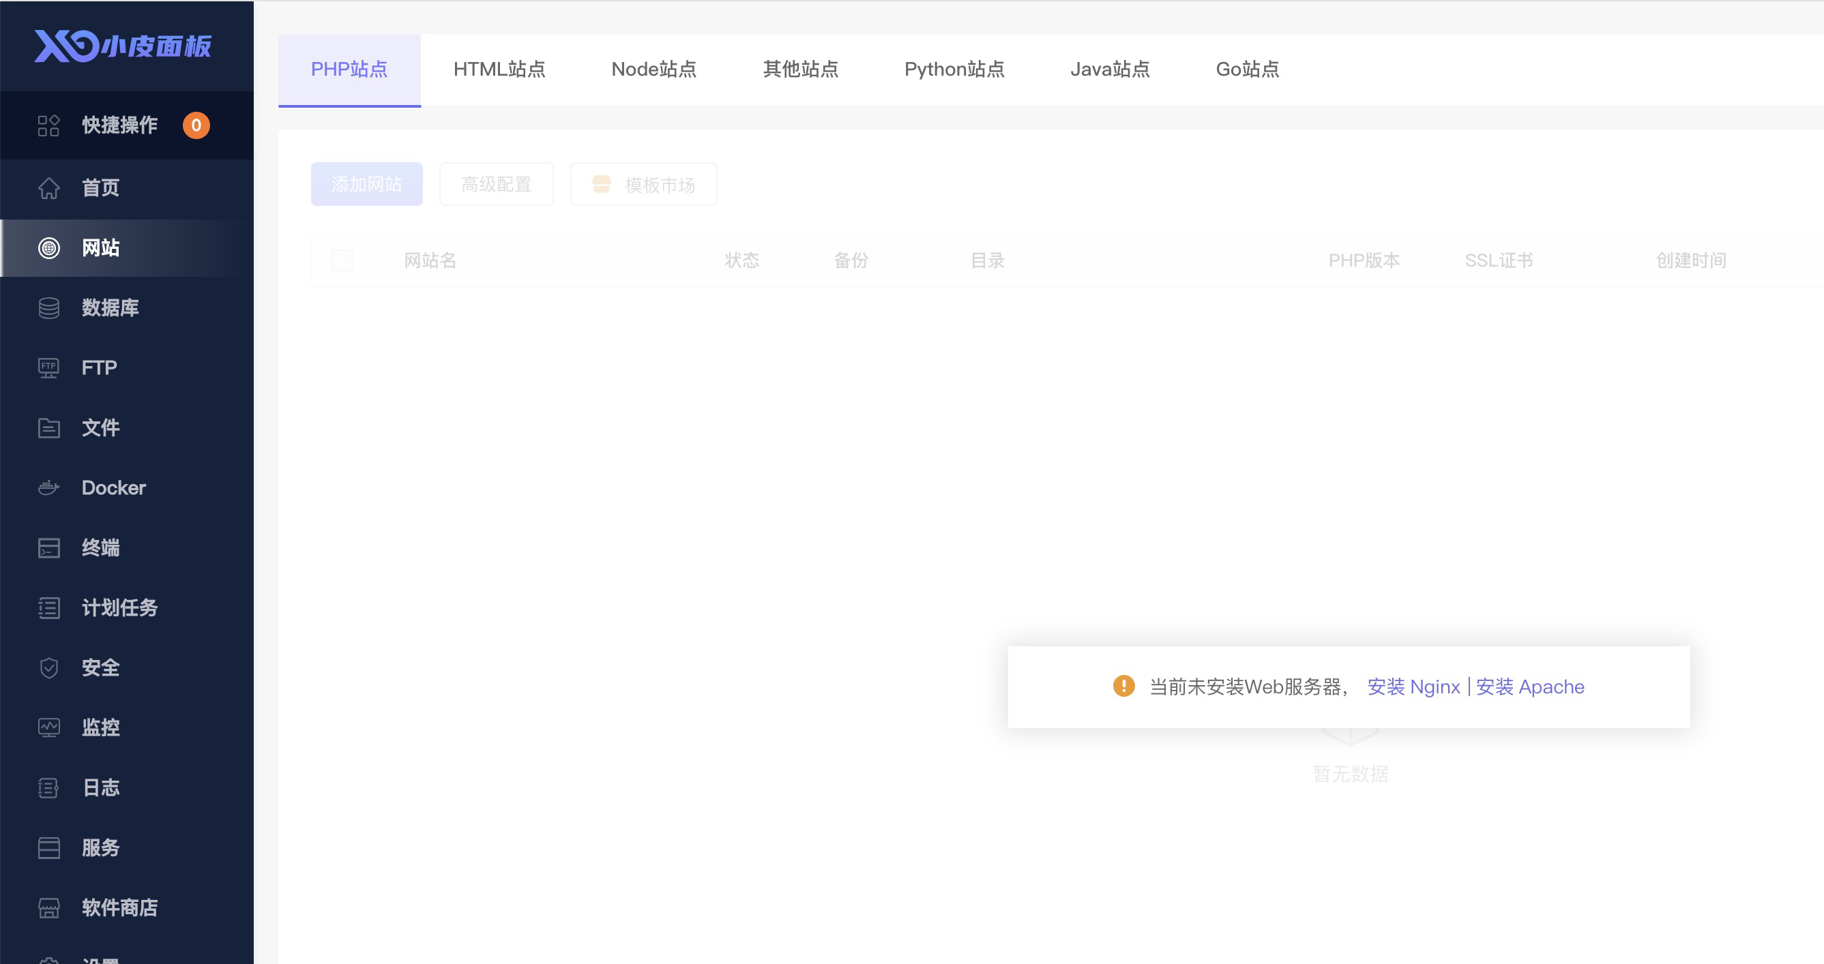Image resolution: width=1824 pixels, height=964 pixels.
Task: Click the orange quick actions count badge
Action: pos(196,125)
